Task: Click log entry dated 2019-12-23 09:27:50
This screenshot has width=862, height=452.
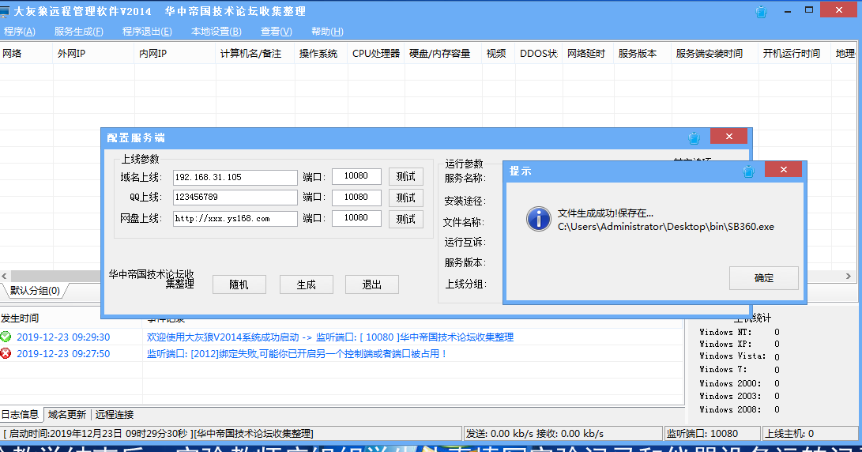Action: (x=63, y=353)
